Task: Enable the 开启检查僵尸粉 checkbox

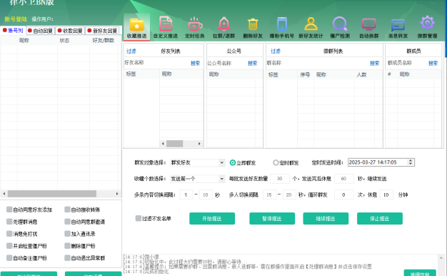Action: pyautogui.click(x=9, y=246)
